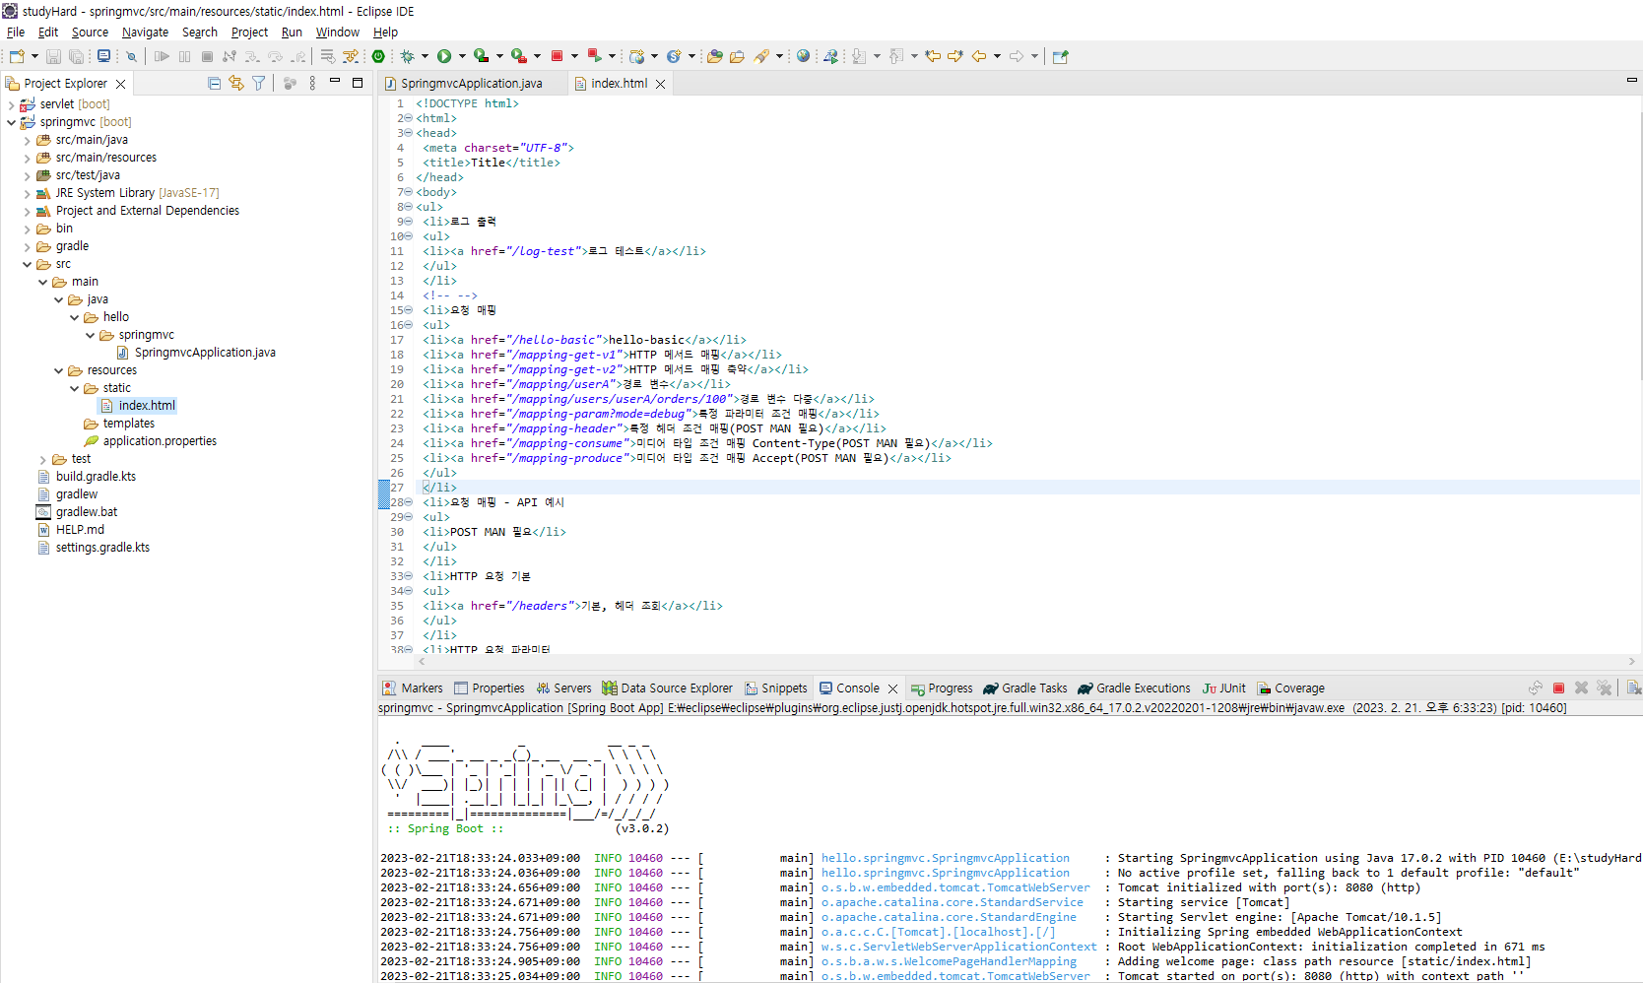Viewport: 1643px width, 983px height.
Task: Click the Pin Editor icon
Action: pos(1061,56)
